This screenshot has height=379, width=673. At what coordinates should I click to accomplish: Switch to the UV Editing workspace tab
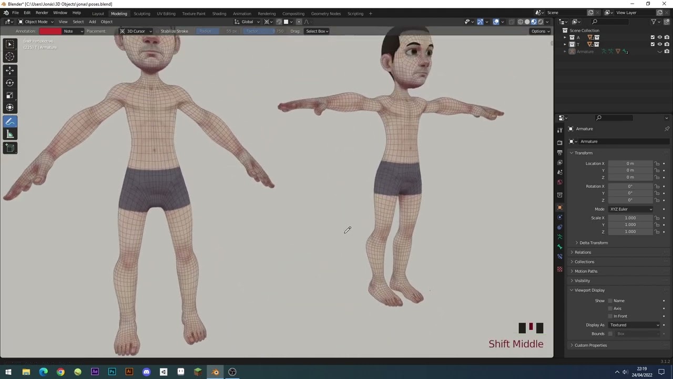point(166,13)
